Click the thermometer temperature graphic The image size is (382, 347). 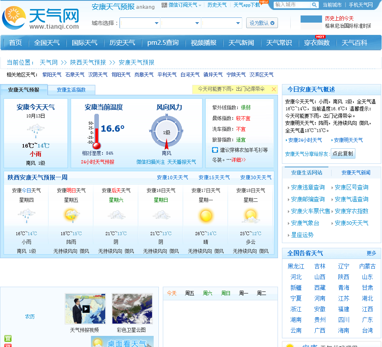point(96,131)
